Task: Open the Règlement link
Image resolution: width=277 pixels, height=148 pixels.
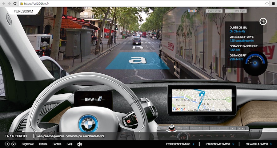Action: point(28,144)
